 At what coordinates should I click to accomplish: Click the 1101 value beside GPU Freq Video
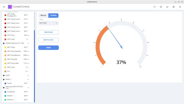pos(25,63)
